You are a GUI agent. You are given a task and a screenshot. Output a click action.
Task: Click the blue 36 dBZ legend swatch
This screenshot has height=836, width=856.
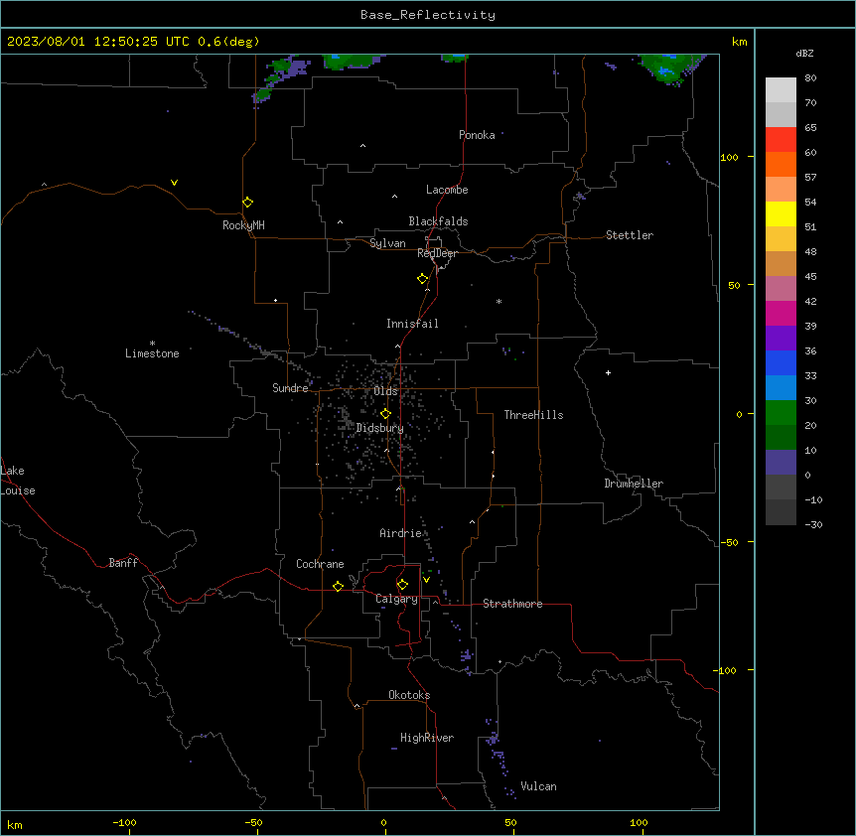(x=781, y=362)
